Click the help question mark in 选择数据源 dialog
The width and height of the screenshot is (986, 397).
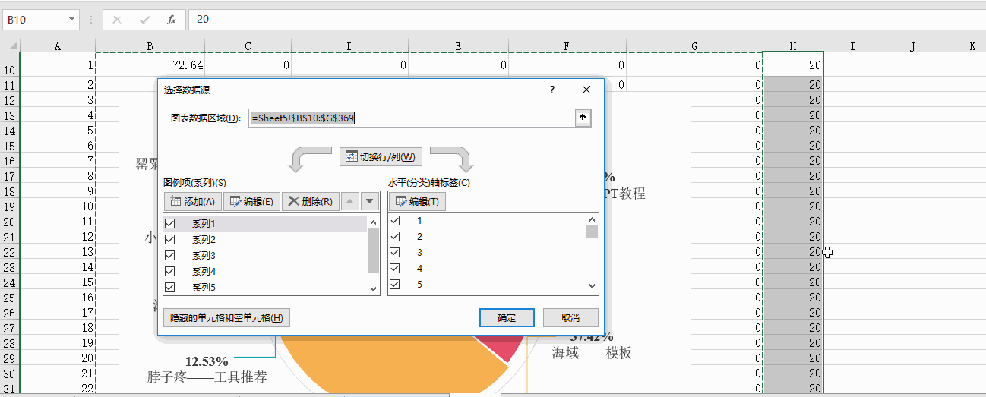tap(552, 90)
